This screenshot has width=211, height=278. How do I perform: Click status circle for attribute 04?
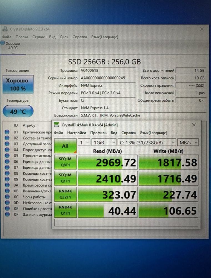point(7,150)
